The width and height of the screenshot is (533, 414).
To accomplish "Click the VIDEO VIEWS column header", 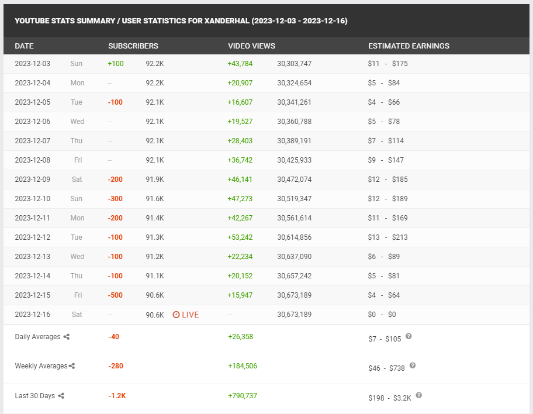I will [x=251, y=46].
